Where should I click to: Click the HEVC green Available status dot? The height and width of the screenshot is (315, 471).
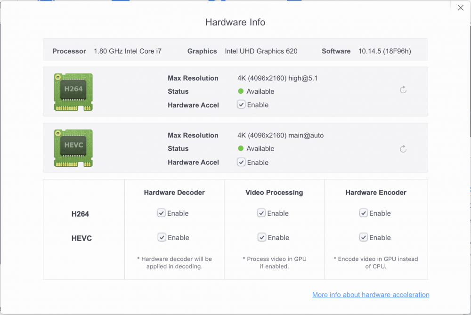pos(241,148)
